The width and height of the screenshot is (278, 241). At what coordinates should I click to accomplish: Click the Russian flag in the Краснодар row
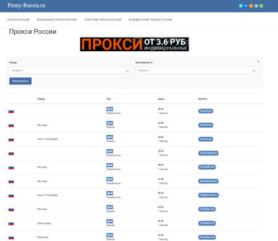pyautogui.click(x=11, y=224)
